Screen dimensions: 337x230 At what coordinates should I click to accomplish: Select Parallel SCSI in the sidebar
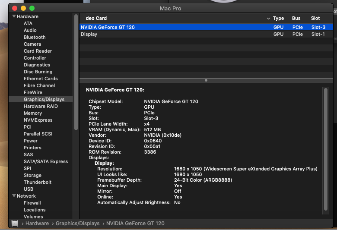38,134
